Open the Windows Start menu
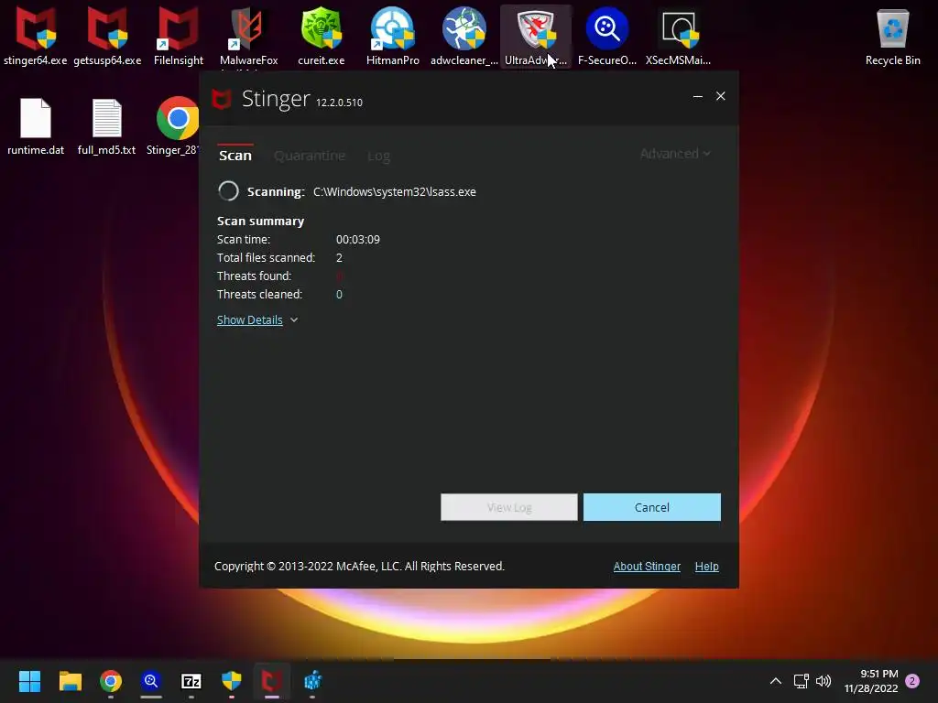938x703 pixels. [x=29, y=681]
